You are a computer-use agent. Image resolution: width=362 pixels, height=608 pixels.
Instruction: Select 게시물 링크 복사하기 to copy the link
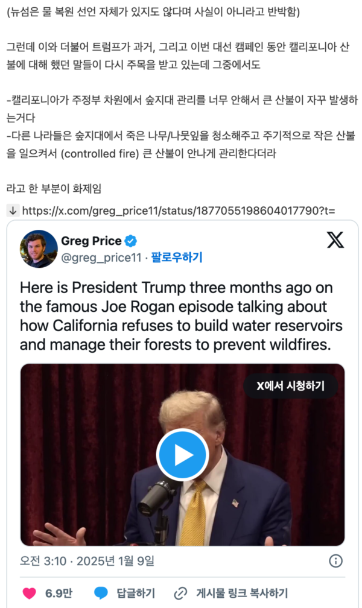240,593
